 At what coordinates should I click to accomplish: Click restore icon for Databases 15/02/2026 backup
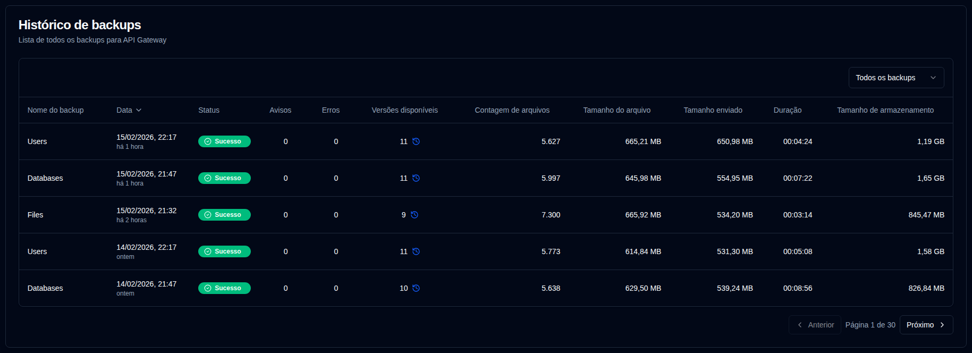[416, 178]
